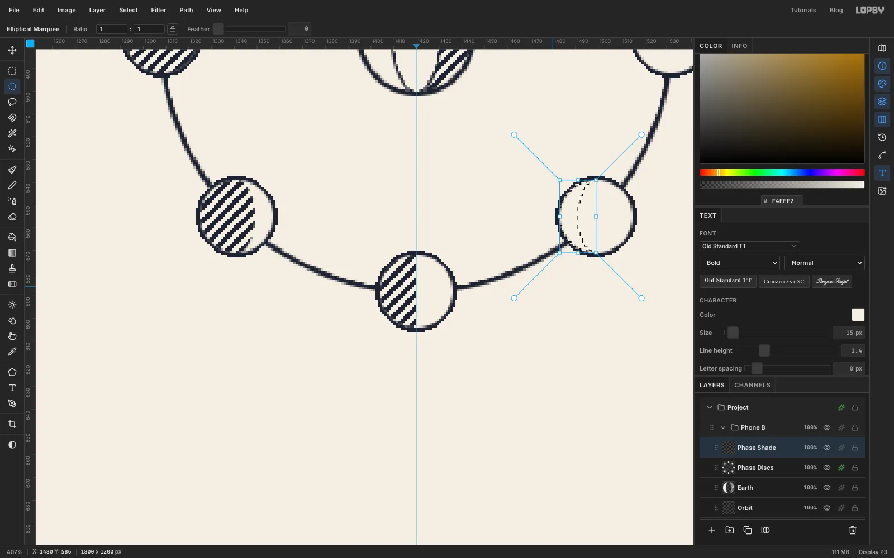Open the Path menu

[x=186, y=10]
